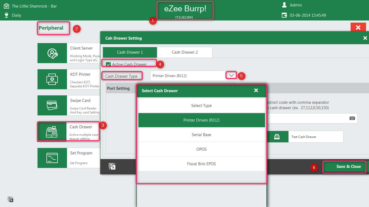This screenshot has width=369, height=207.
Task: Click the restaurant logo icon near The Little Shamrock
Action: (6, 6)
